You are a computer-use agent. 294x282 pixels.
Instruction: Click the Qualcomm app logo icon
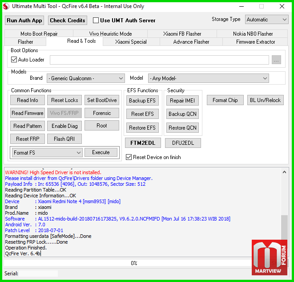coord(6,6)
